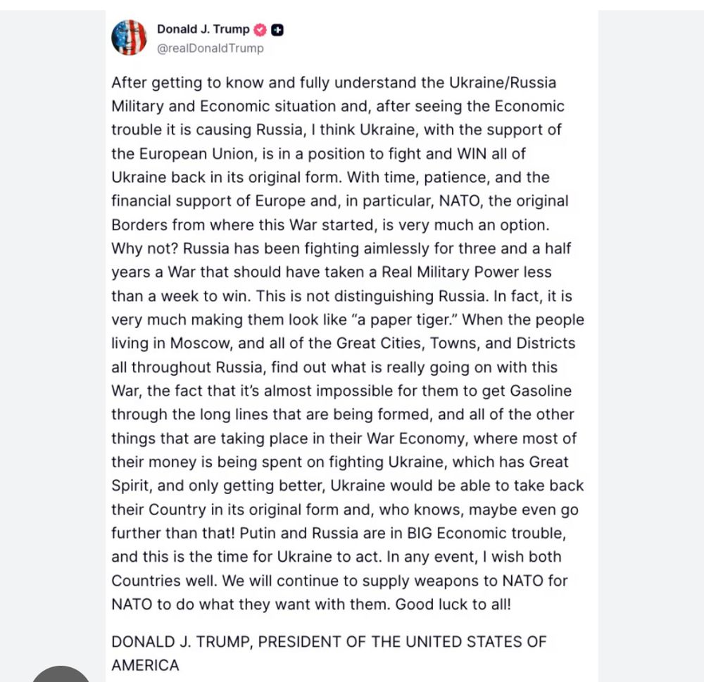Viewport: 704px width, 682px height.
Task: Click the 'Why not?' question in the post
Action: coord(144,248)
